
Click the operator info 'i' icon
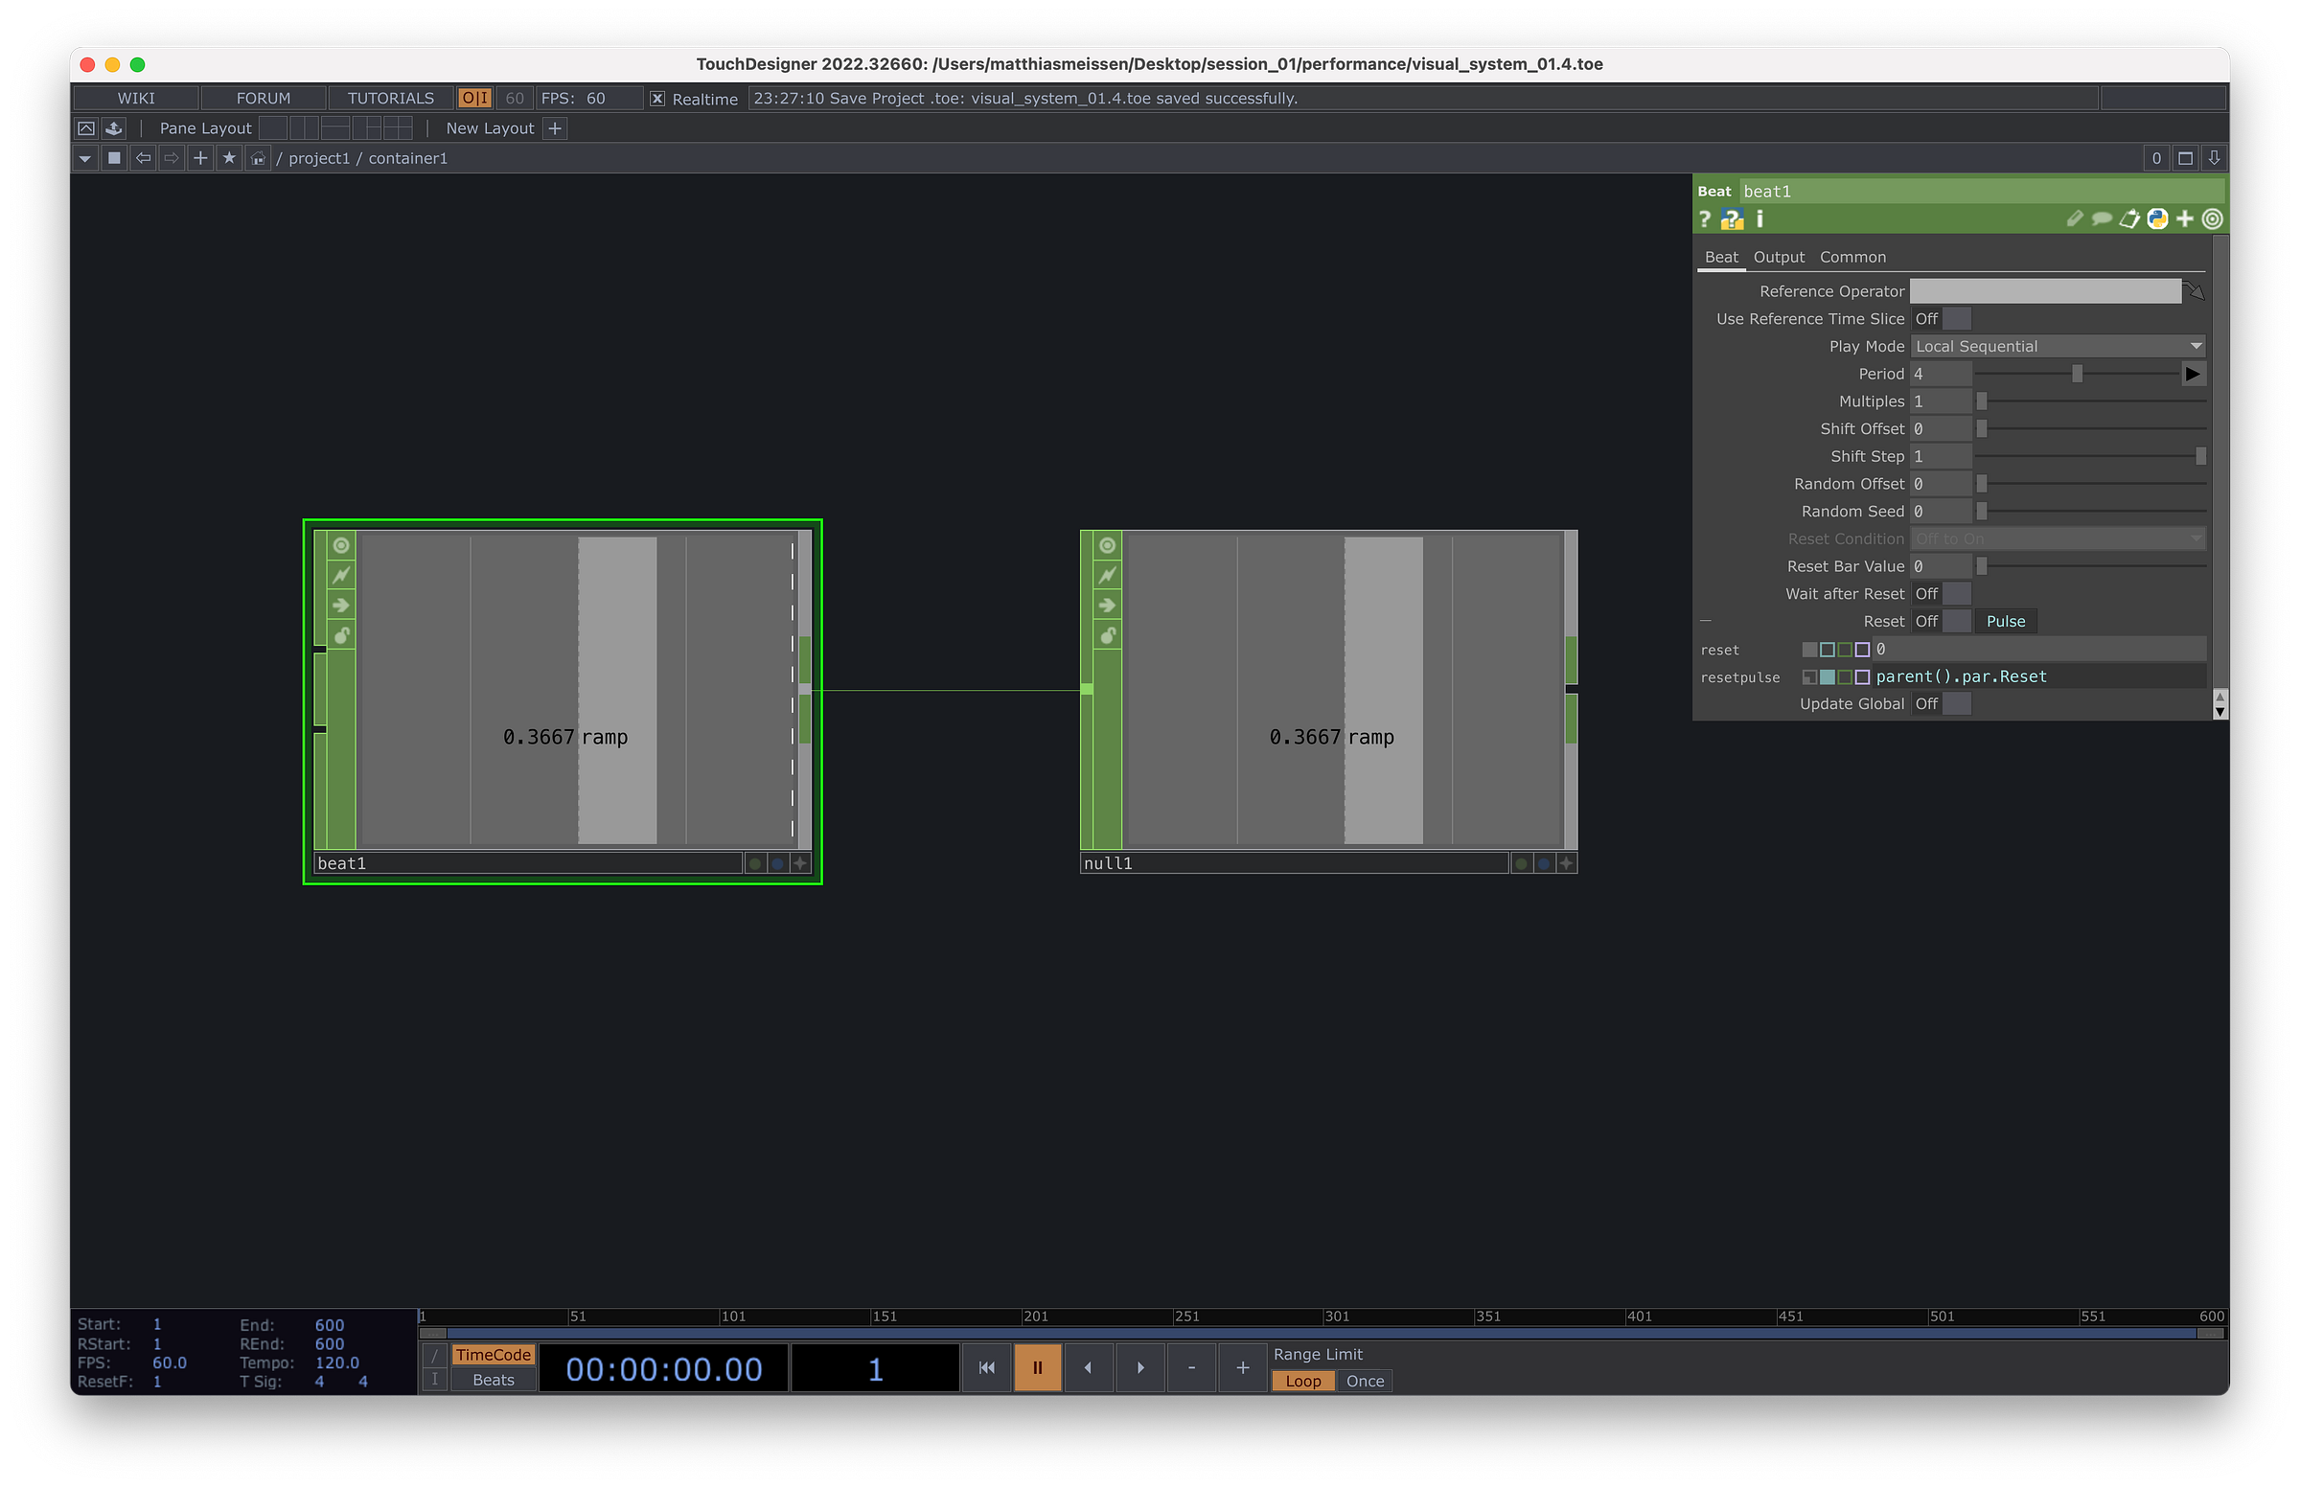tap(1759, 219)
